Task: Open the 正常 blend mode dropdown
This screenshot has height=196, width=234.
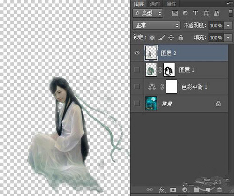Action: click(156, 25)
